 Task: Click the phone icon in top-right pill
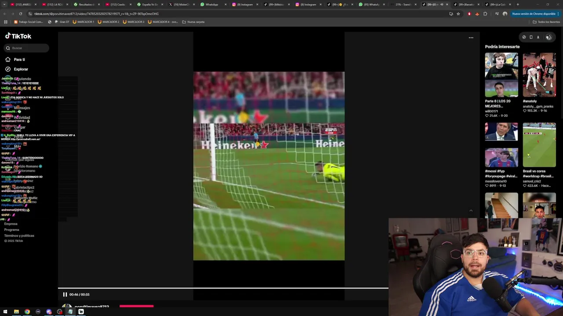531,37
